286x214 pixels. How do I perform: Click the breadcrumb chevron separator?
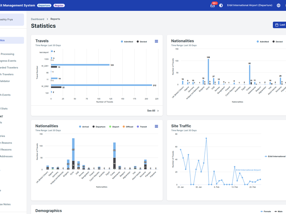click(x=47, y=19)
